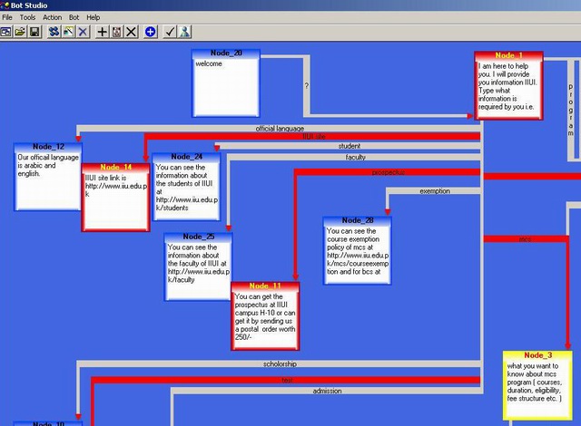Click the red 'prospectus' connector label
Screen dimensions: 581x426
click(389, 172)
